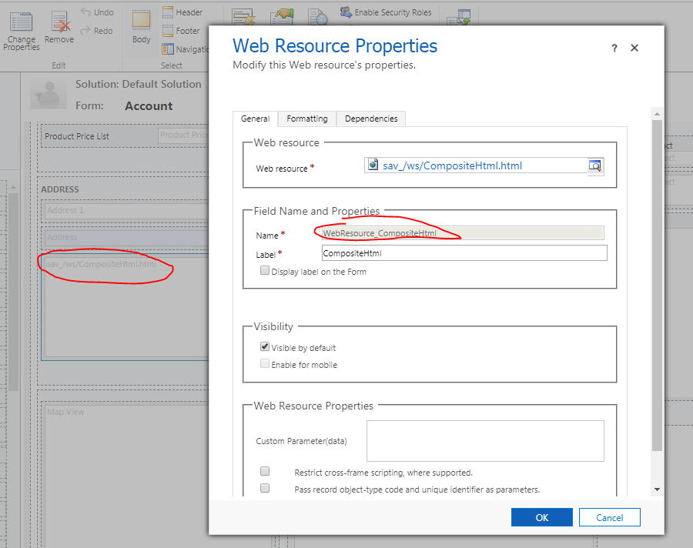Enable for mobile checkbox

pyautogui.click(x=265, y=363)
